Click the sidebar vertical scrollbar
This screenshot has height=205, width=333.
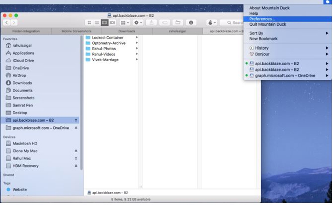click(82, 103)
